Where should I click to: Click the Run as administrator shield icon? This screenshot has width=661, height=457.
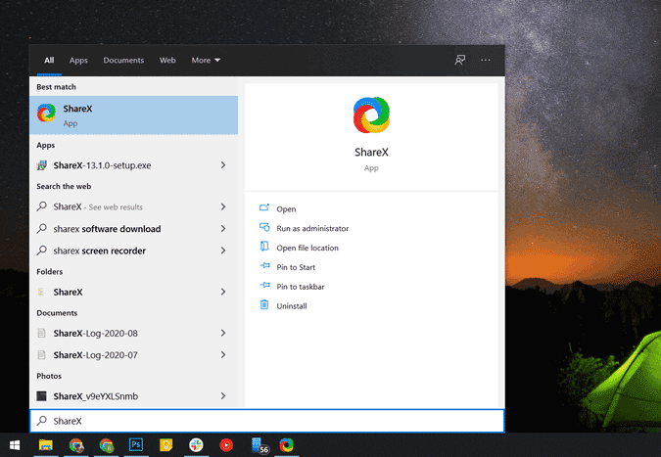click(264, 227)
